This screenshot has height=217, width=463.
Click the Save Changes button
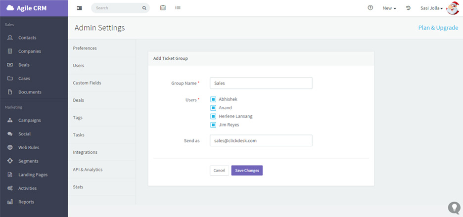pyautogui.click(x=247, y=171)
